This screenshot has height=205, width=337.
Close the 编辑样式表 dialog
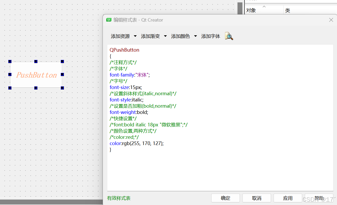click(x=331, y=20)
